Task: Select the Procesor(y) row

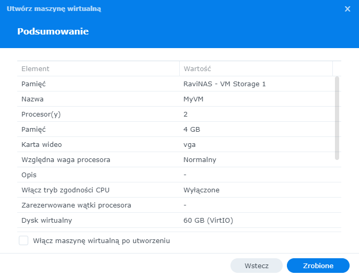Action: click(x=176, y=114)
